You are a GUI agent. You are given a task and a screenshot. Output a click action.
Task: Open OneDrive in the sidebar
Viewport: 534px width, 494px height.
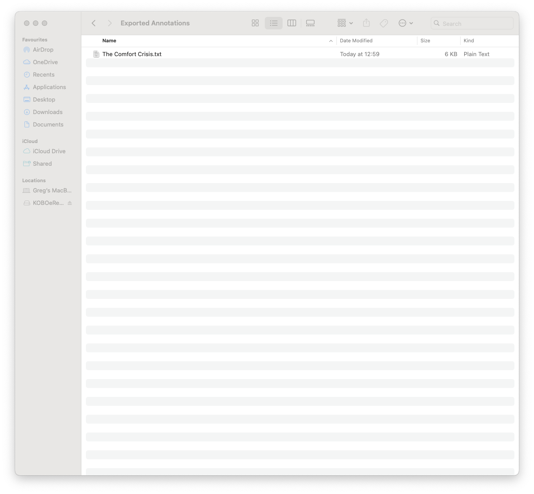pos(45,62)
